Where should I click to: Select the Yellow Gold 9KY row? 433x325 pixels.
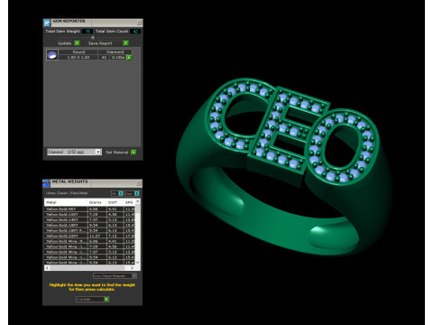[89, 209]
